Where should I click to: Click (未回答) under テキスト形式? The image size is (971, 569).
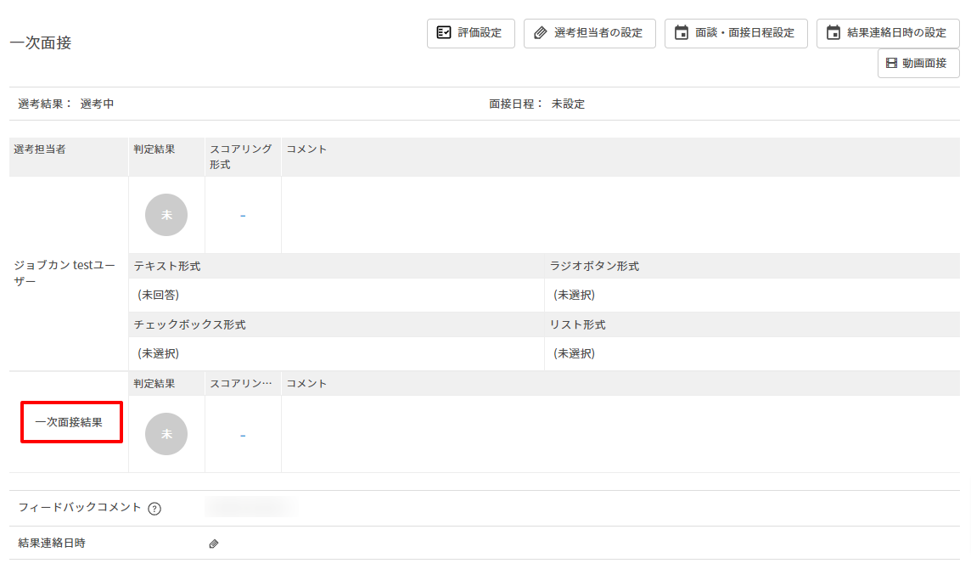coord(159,295)
